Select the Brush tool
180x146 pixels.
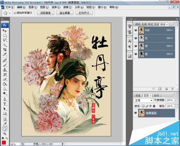coord(5,65)
